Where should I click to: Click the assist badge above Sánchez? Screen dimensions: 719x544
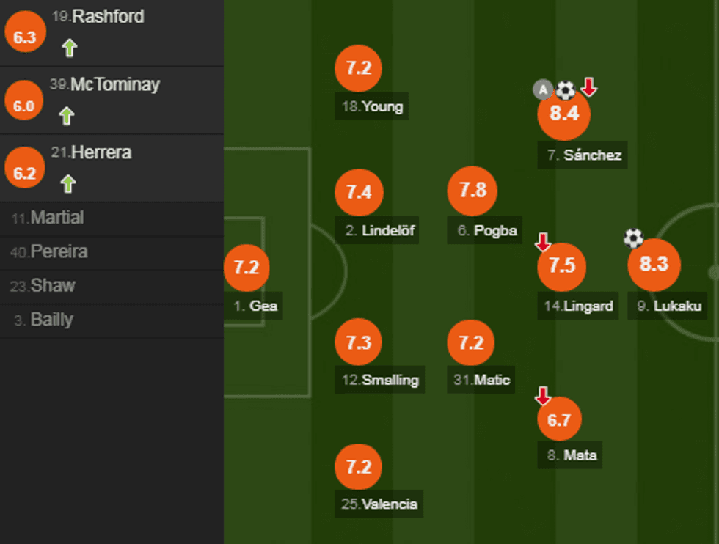(x=541, y=90)
